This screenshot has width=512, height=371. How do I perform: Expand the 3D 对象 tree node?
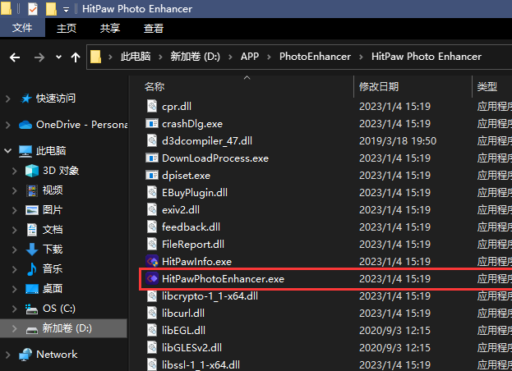[14, 171]
